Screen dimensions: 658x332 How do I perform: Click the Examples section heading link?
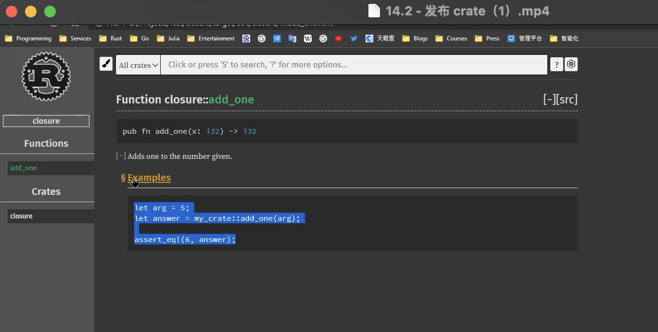(x=149, y=178)
